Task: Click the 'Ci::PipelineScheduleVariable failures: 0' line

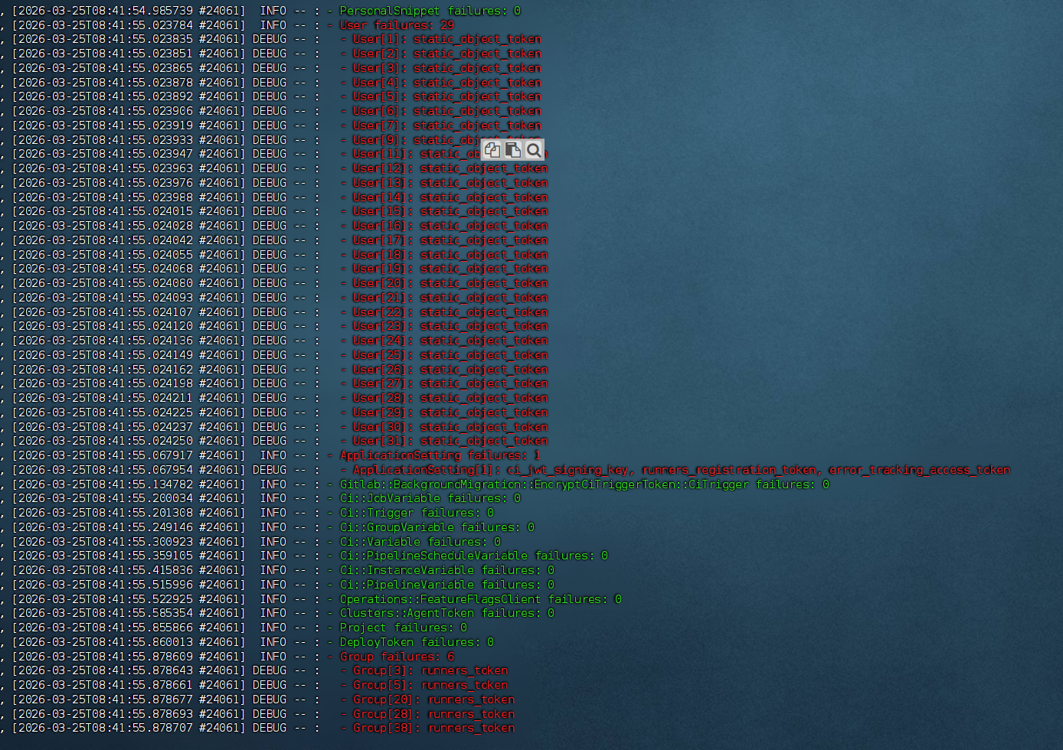Action: [474, 556]
